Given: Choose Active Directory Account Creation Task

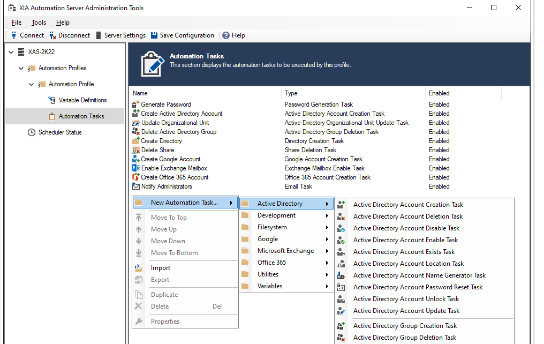Looking at the screenshot, I should (x=408, y=205).
